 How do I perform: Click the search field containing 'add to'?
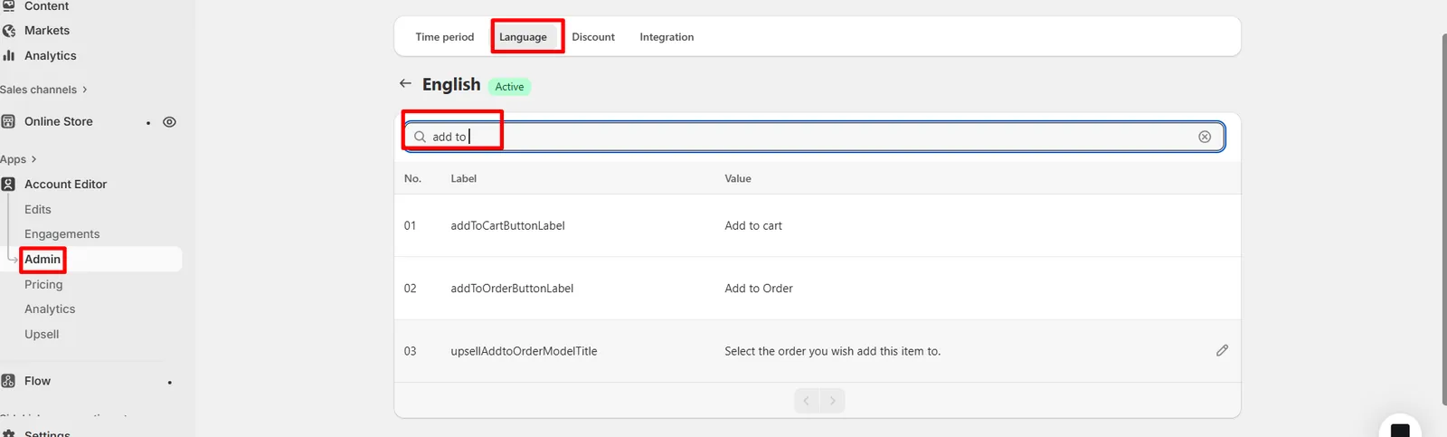(x=814, y=137)
